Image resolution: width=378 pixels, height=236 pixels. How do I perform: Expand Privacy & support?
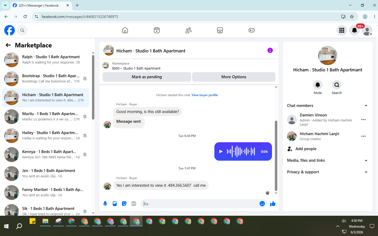tap(328, 172)
